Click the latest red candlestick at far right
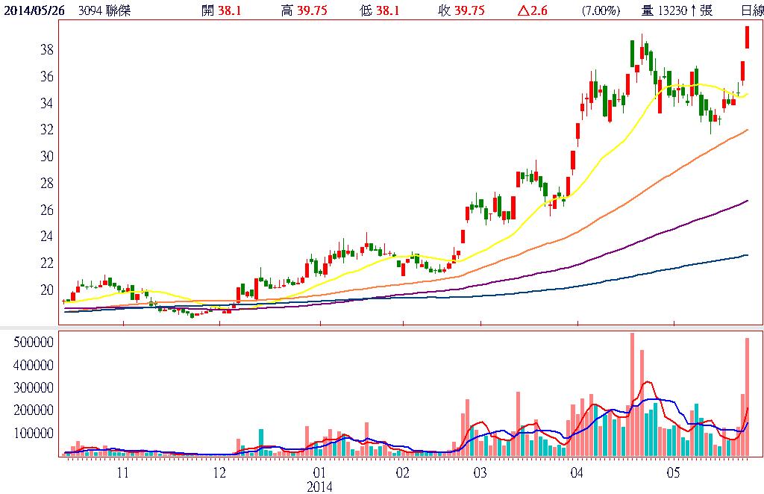 [746, 37]
